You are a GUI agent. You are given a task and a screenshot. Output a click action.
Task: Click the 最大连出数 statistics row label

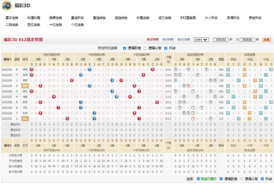point(16,172)
